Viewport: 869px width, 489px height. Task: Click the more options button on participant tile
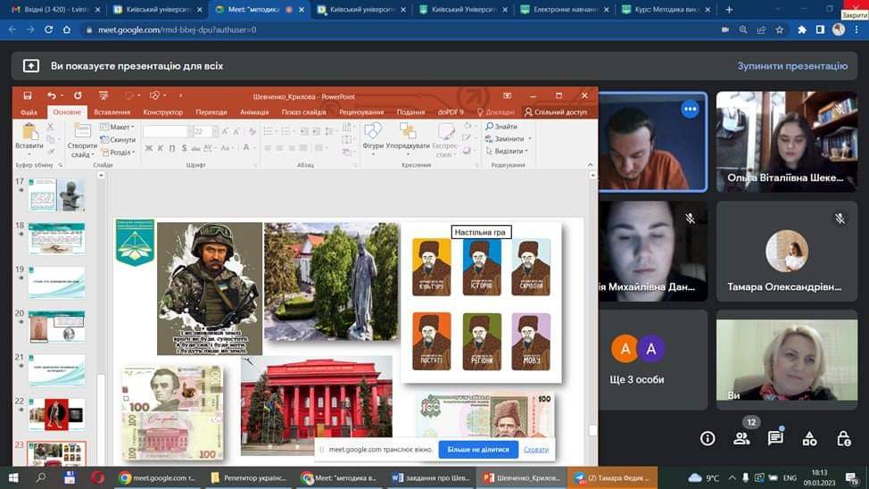[x=690, y=109]
